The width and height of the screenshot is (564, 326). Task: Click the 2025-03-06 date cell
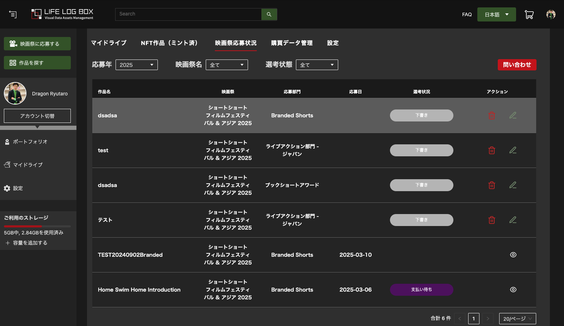[x=355, y=290]
